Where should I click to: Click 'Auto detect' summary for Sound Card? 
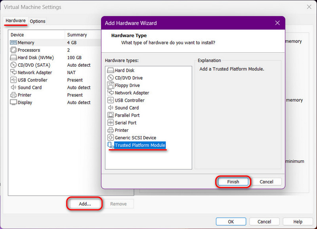78,87
